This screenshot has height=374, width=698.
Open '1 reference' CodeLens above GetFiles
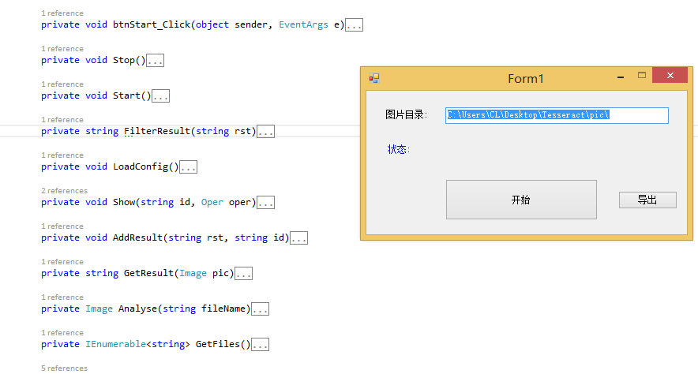(62, 333)
